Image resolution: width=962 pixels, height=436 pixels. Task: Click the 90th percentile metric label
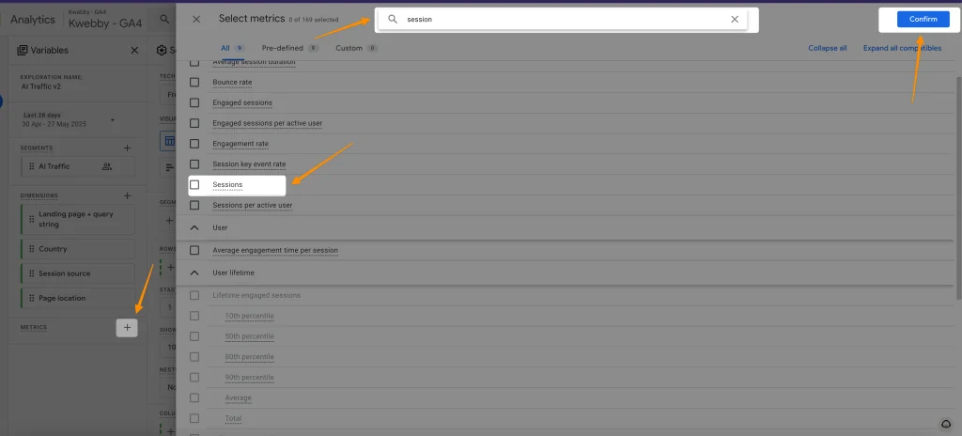pyautogui.click(x=249, y=377)
